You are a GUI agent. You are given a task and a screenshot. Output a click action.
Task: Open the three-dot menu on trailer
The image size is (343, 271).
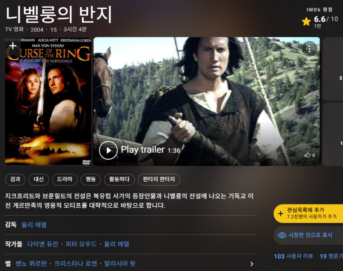point(309,49)
